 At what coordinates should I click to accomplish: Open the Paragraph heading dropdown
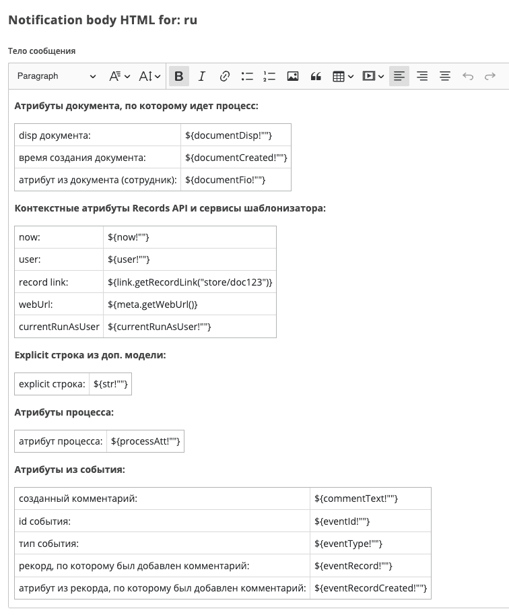[57, 76]
